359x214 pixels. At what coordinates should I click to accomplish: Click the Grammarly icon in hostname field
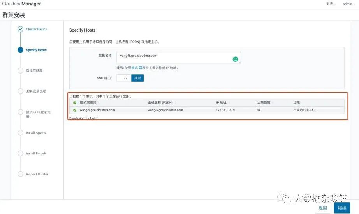coord(235,59)
